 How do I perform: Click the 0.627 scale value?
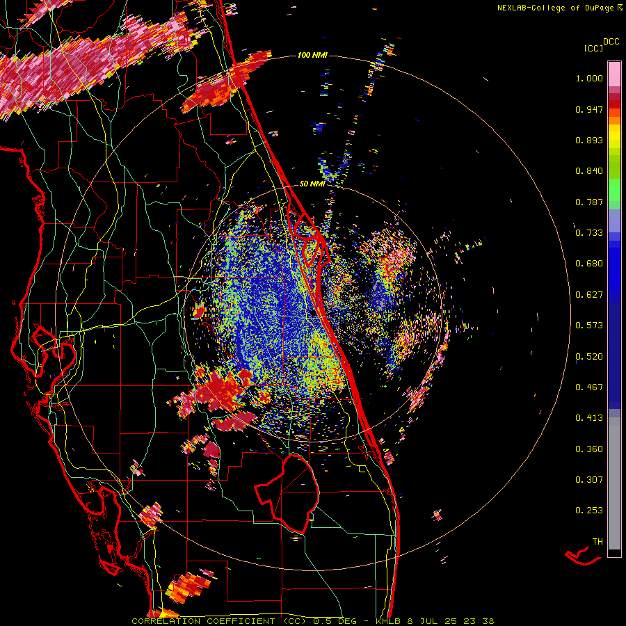tap(589, 295)
